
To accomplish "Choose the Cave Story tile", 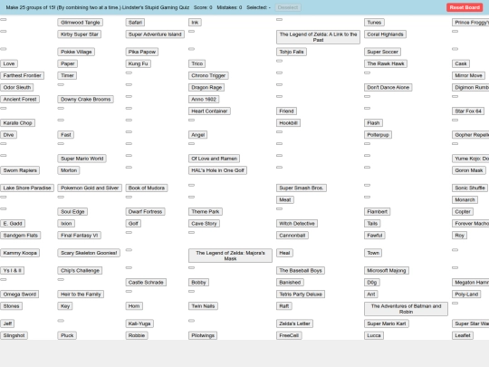I will coord(205,224).
